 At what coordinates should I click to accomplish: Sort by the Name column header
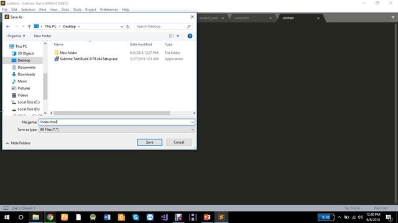point(58,44)
